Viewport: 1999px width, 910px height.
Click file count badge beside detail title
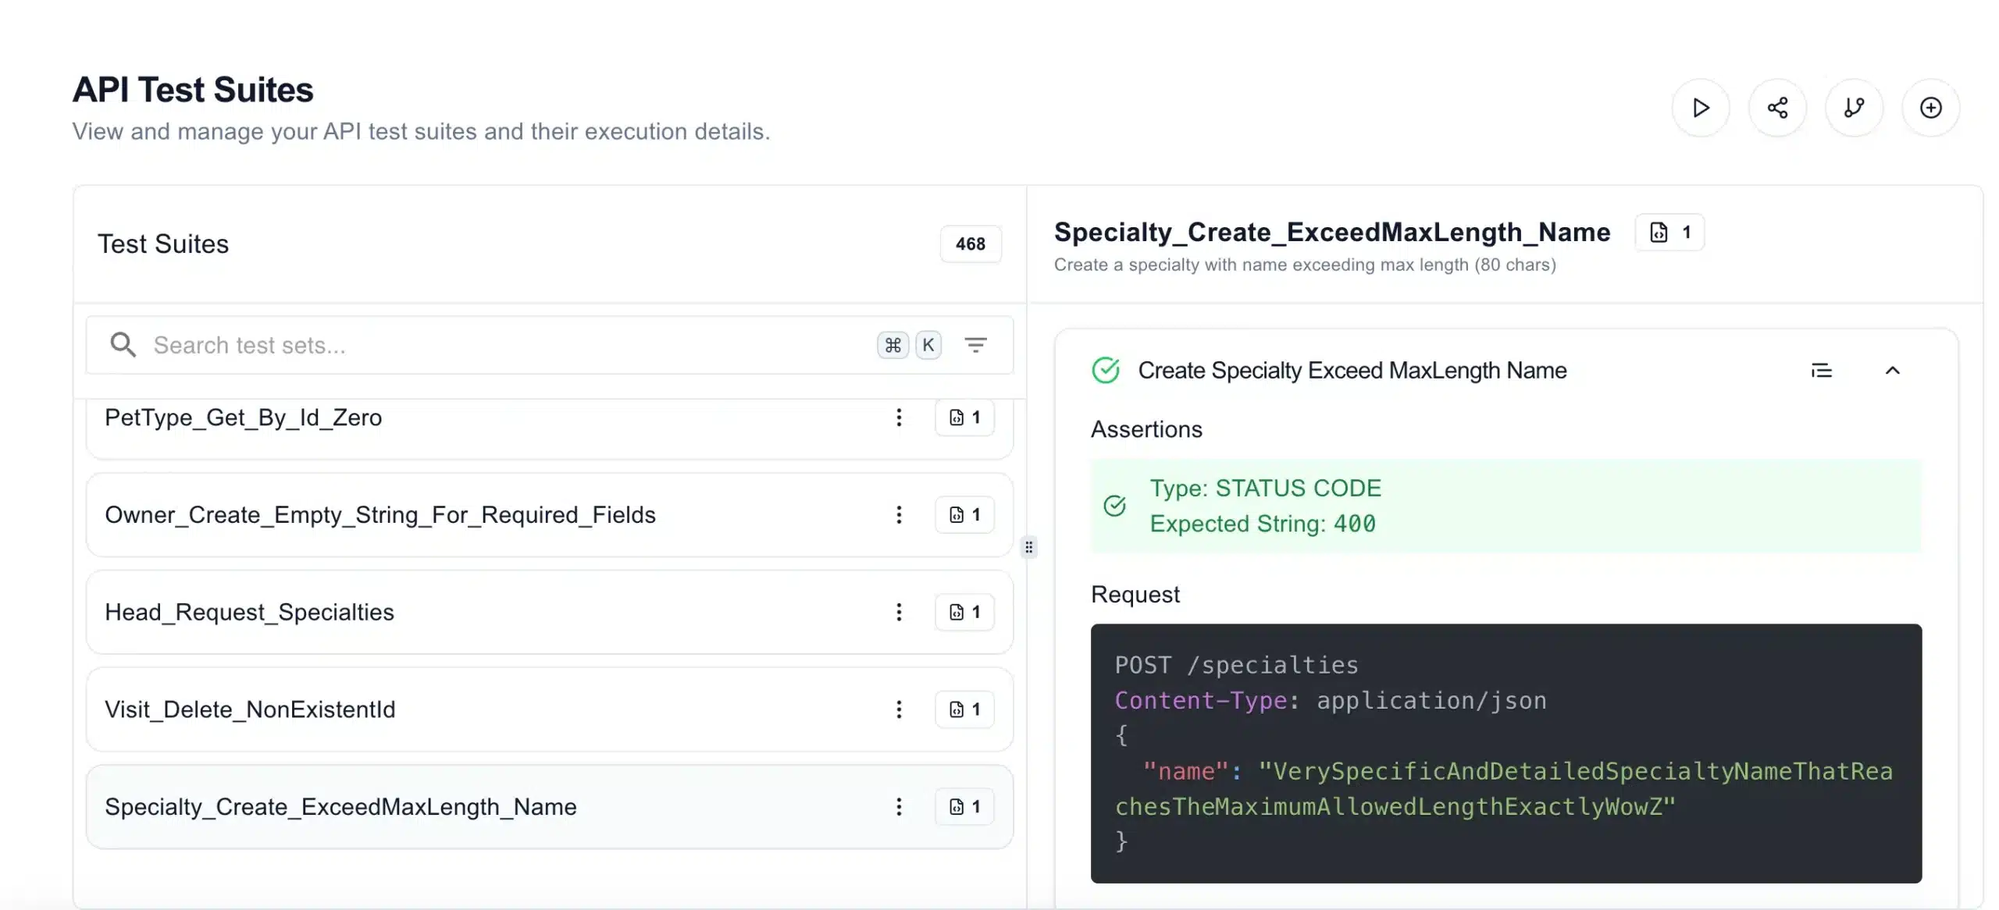pos(1669,233)
